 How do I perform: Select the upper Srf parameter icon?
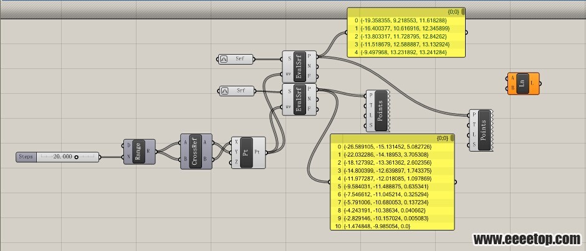click(224, 59)
